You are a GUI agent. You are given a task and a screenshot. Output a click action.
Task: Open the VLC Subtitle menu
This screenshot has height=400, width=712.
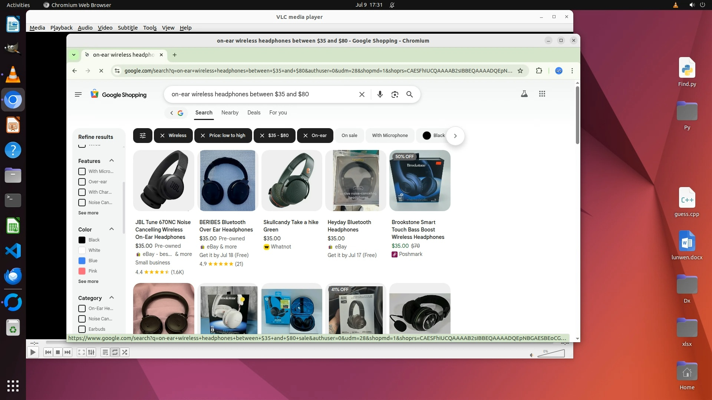(128, 28)
